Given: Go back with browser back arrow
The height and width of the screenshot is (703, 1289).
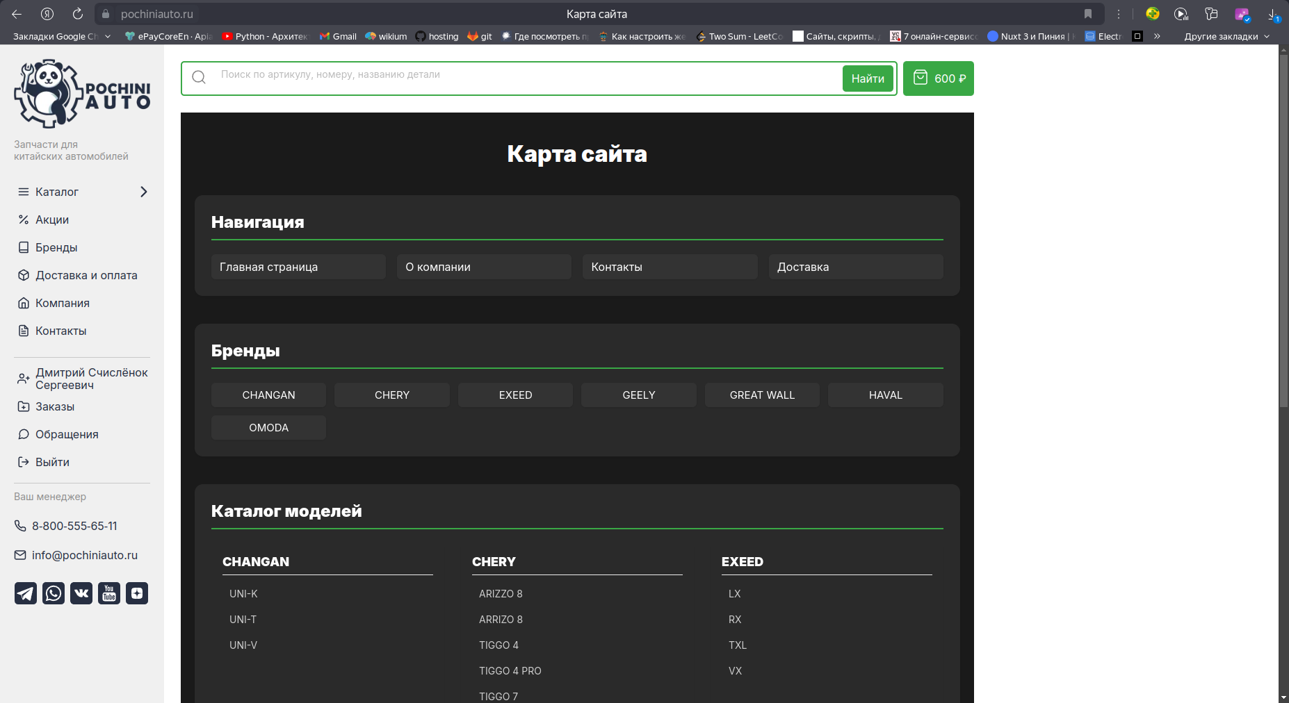Looking at the screenshot, I should pos(17,14).
